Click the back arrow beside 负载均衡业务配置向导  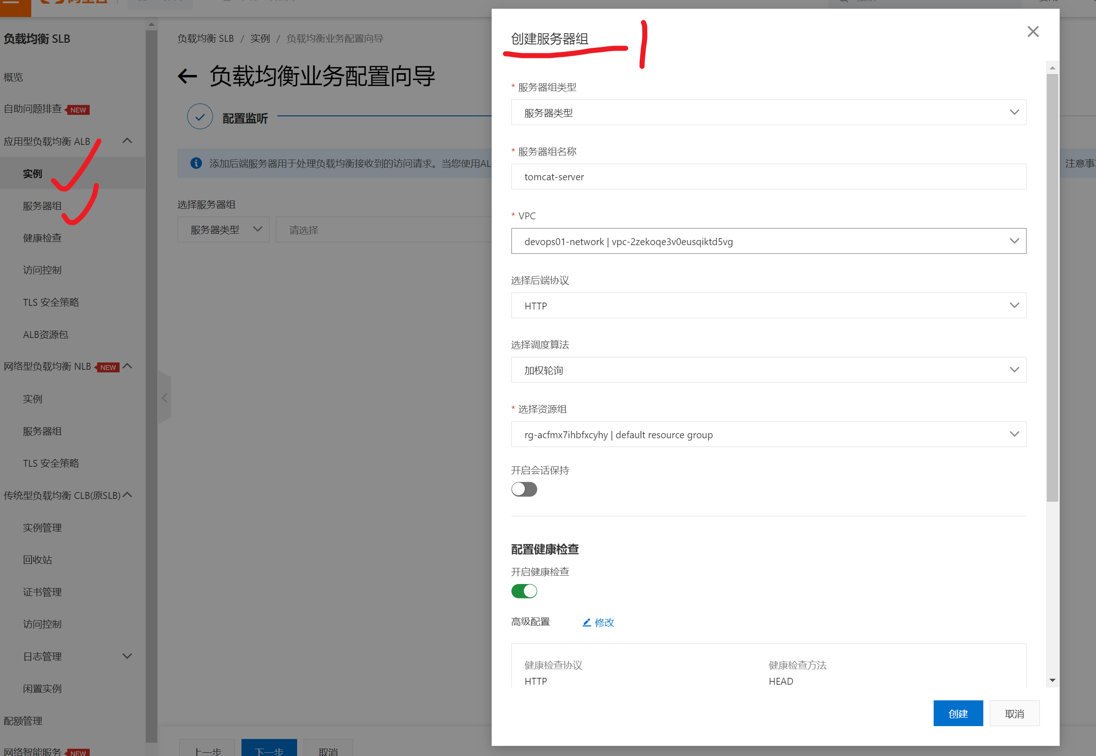click(188, 76)
